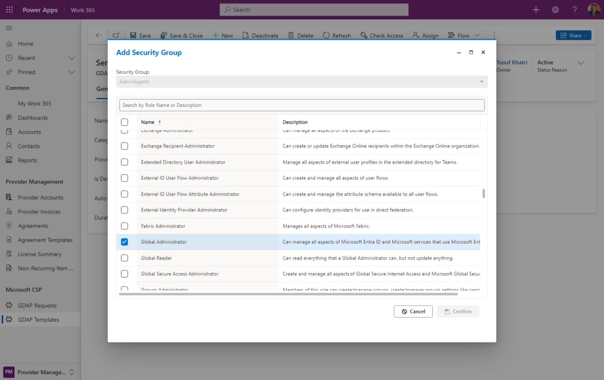The image size is (604, 380).
Task: Open more commands vertical ellipsis
Action: [x=494, y=35]
